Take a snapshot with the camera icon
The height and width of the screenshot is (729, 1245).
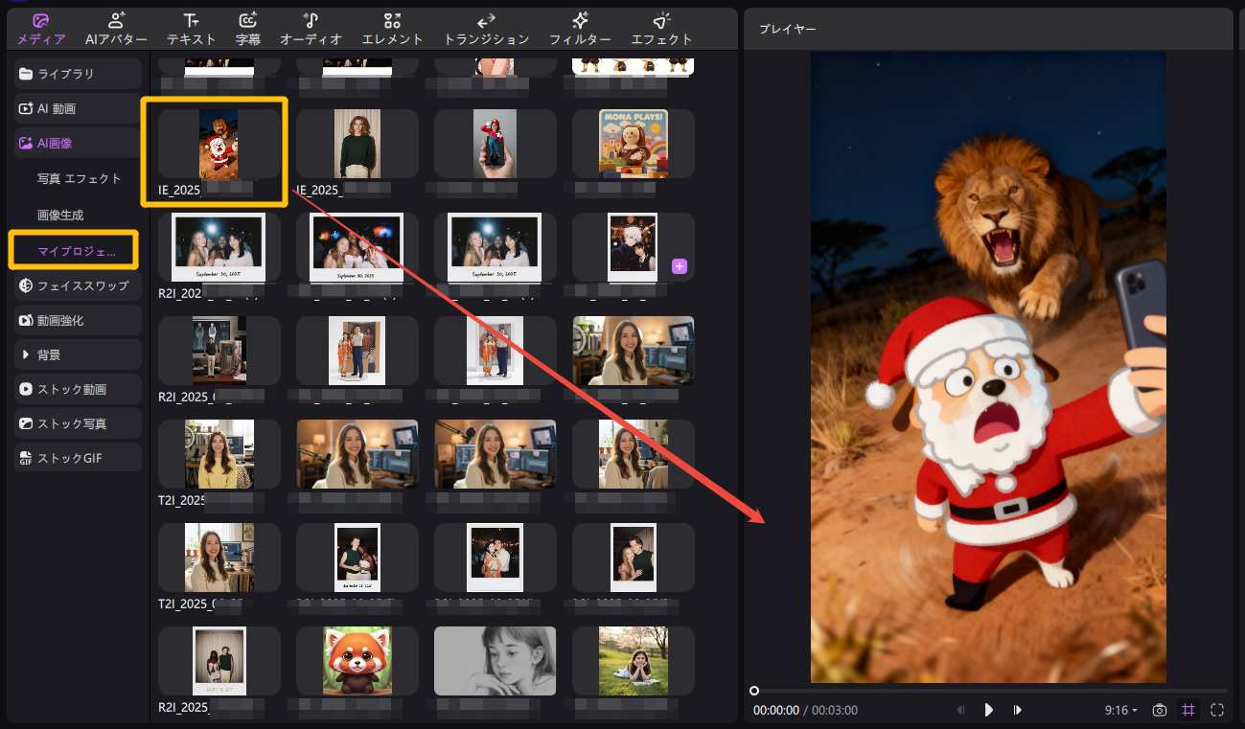pyautogui.click(x=1160, y=710)
